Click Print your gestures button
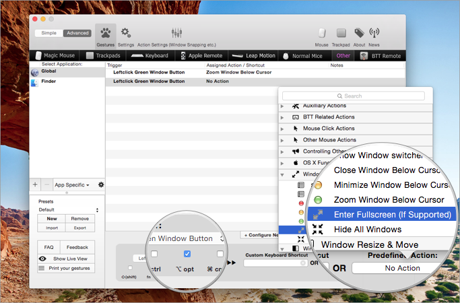The width and height of the screenshot is (460, 303). [66, 268]
